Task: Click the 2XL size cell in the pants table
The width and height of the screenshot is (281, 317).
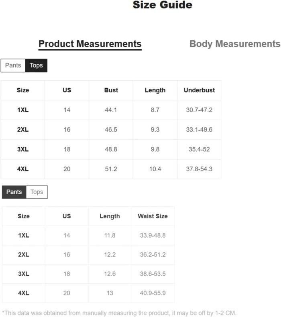Action: point(24,255)
